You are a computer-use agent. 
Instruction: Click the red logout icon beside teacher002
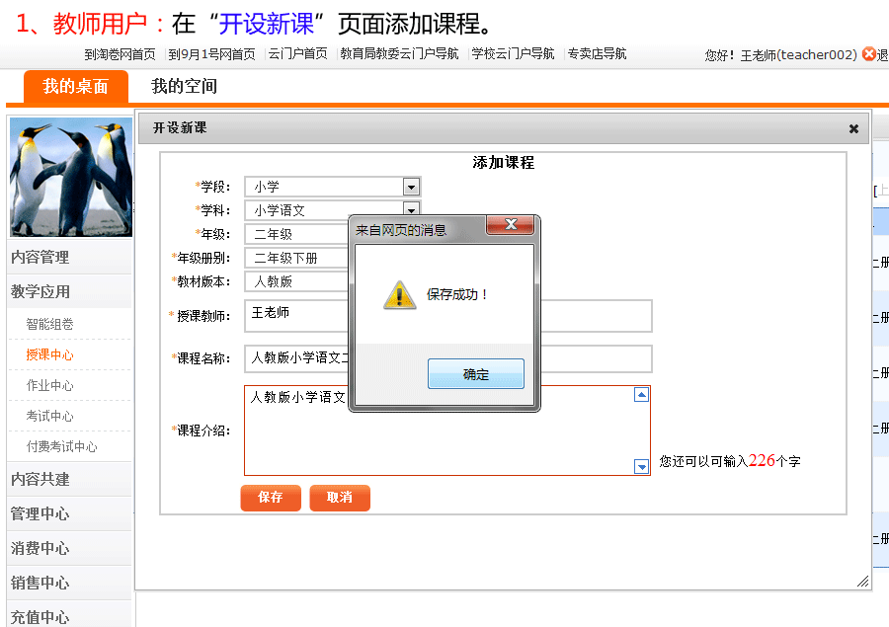[x=869, y=54]
